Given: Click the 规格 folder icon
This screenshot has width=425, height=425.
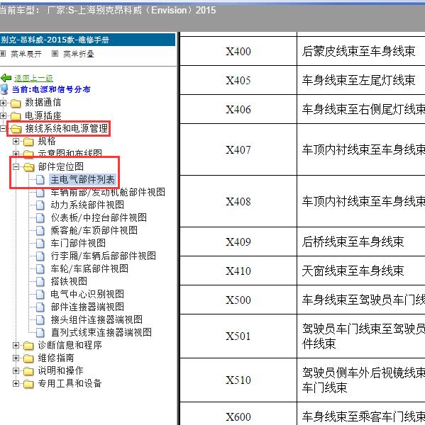Looking at the screenshot, I should point(28,142).
